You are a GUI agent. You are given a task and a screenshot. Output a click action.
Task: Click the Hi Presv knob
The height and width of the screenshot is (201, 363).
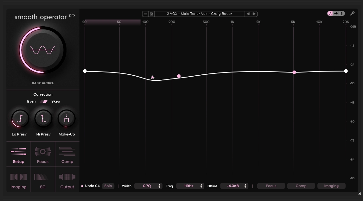[43, 119]
